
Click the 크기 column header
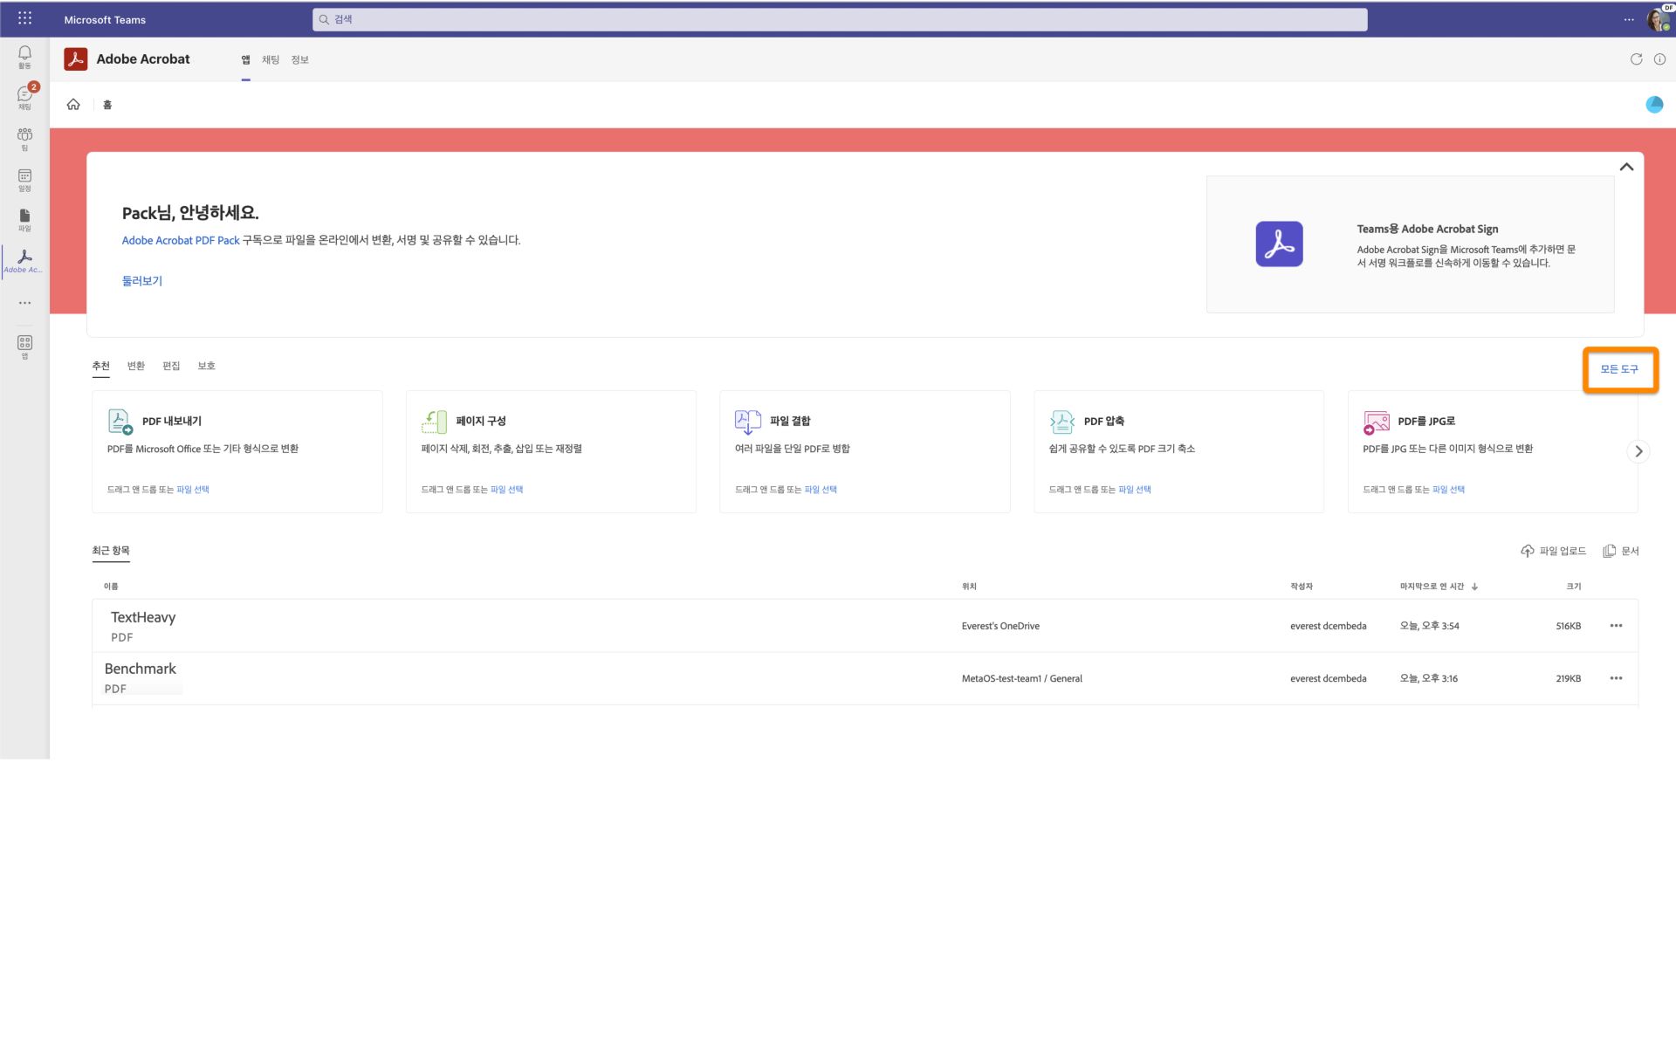click(1573, 587)
